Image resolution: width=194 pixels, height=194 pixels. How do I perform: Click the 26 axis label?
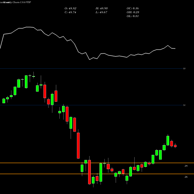point(186,177)
